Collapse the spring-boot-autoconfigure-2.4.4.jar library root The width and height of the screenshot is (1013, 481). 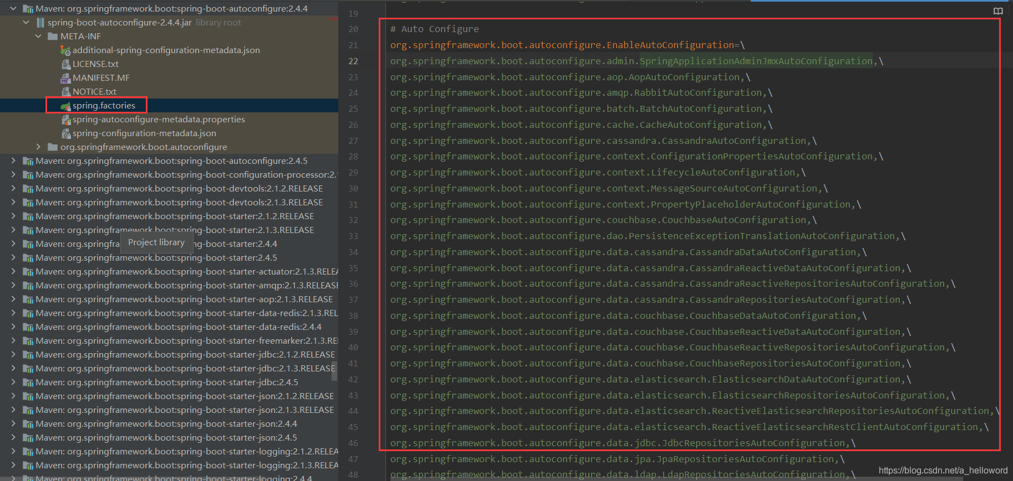click(x=26, y=23)
